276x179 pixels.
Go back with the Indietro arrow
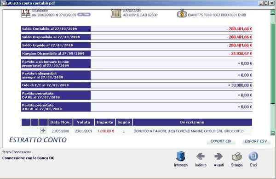click(201, 156)
